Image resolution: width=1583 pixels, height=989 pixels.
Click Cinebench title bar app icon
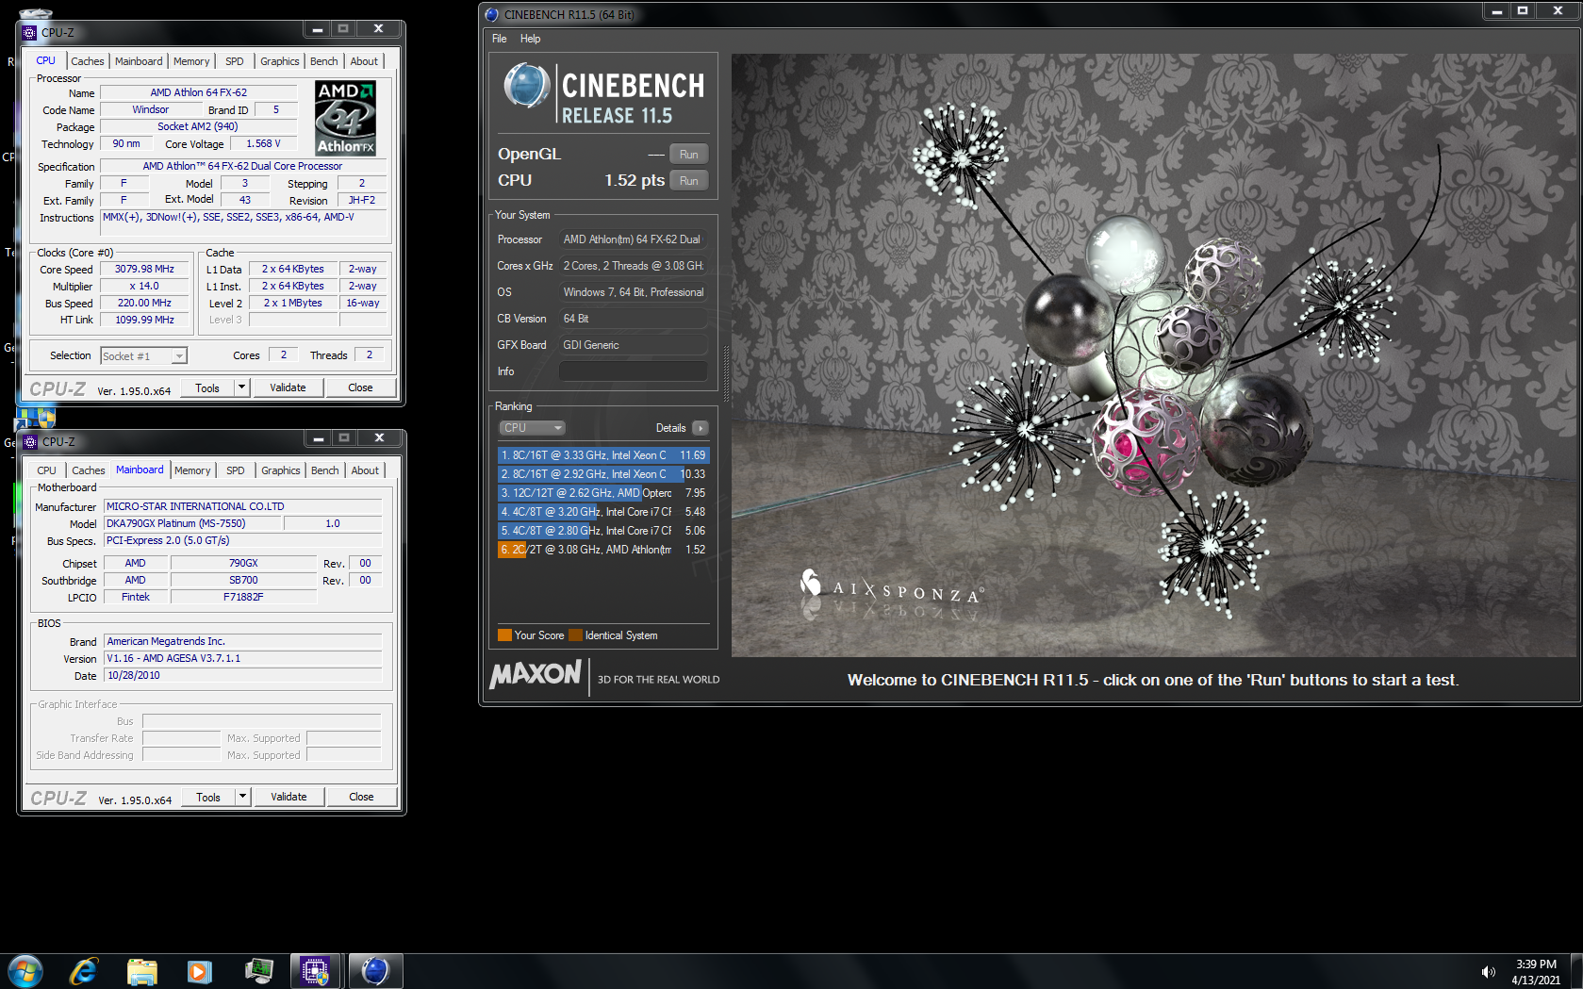[492, 14]
